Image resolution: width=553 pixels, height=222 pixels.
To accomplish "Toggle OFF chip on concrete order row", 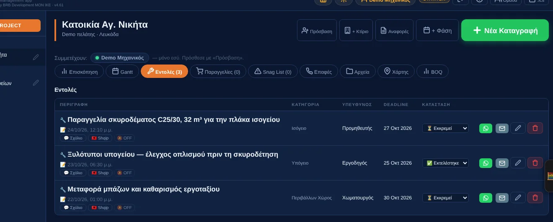I will tap(124, 138).
